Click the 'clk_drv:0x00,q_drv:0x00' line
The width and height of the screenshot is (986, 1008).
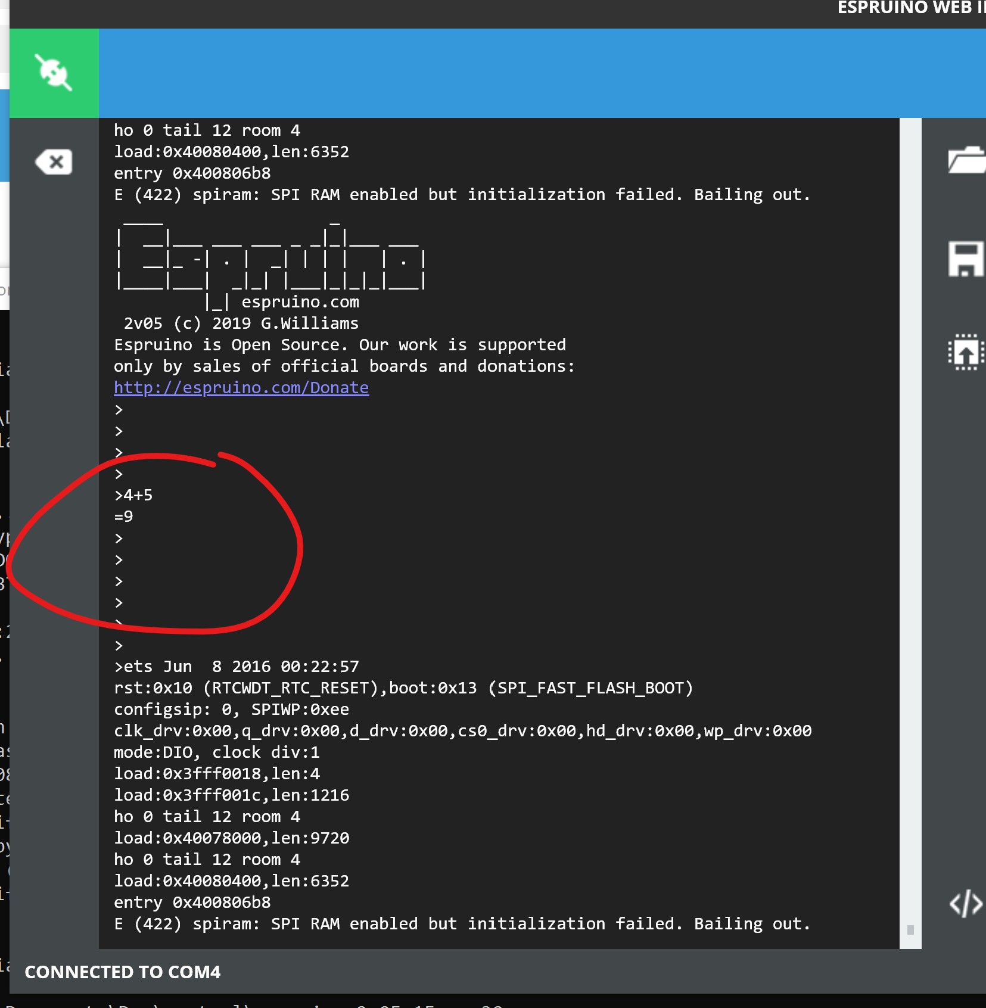point(463,731)
